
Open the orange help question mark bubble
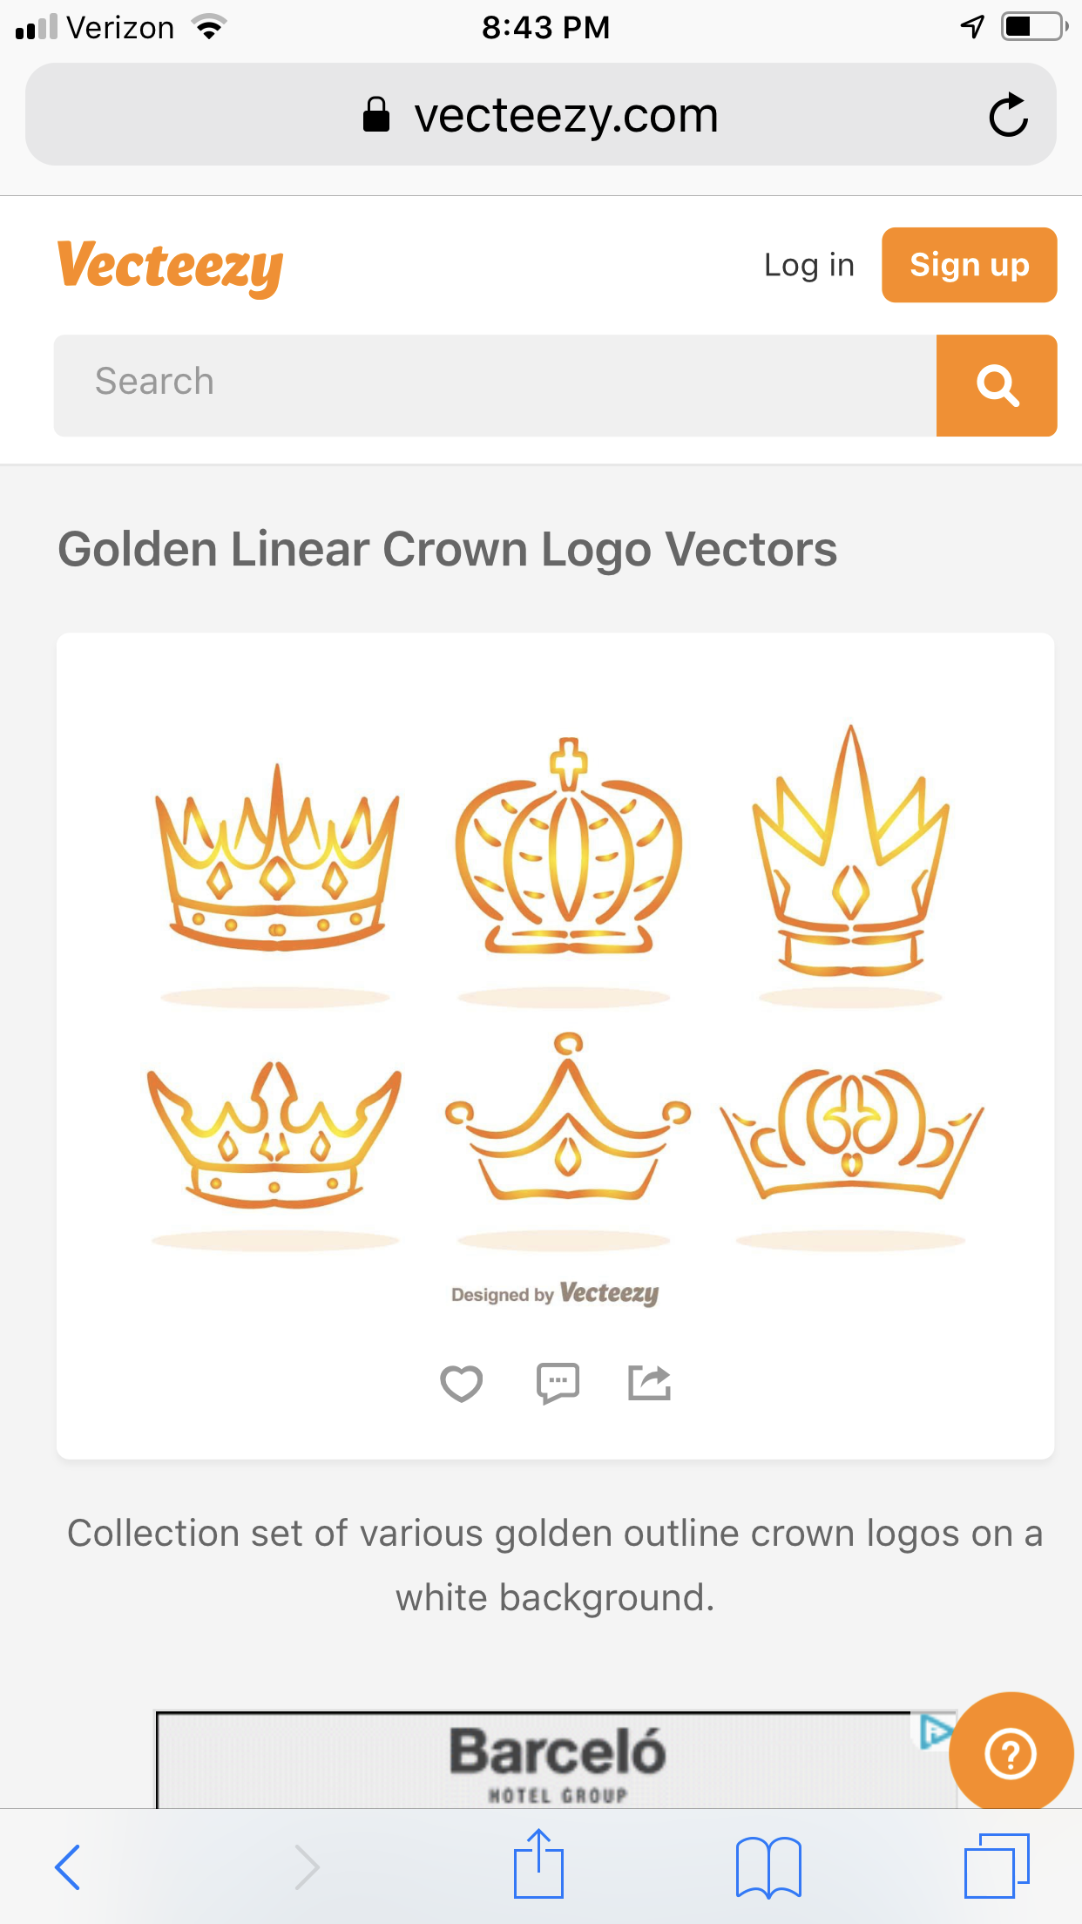point(1011,1753)
